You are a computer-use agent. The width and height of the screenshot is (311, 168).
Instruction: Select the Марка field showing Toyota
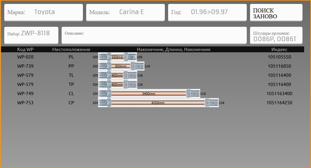43,12
